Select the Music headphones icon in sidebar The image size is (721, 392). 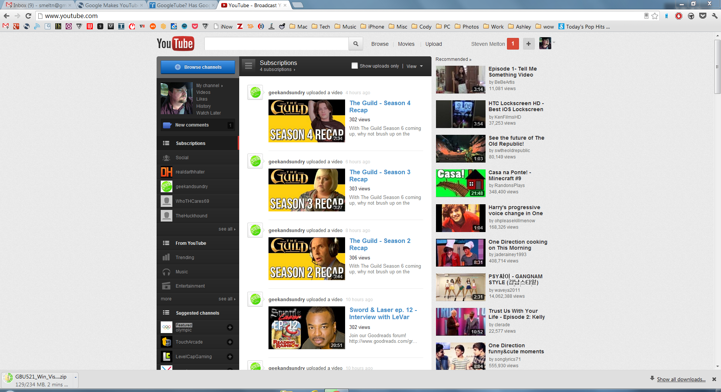pyautogui.click(x=166, y=271)
